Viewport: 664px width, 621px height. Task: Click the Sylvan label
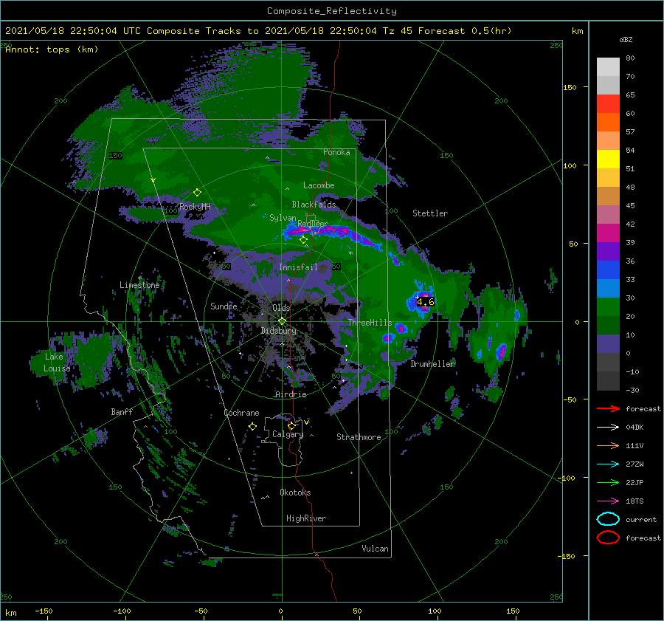click(x=283, y=218)
